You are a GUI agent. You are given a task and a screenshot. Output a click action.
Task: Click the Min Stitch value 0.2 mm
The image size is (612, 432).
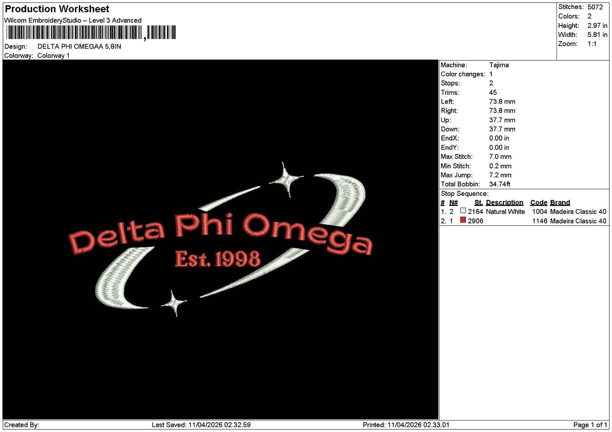tap(500, 166)
